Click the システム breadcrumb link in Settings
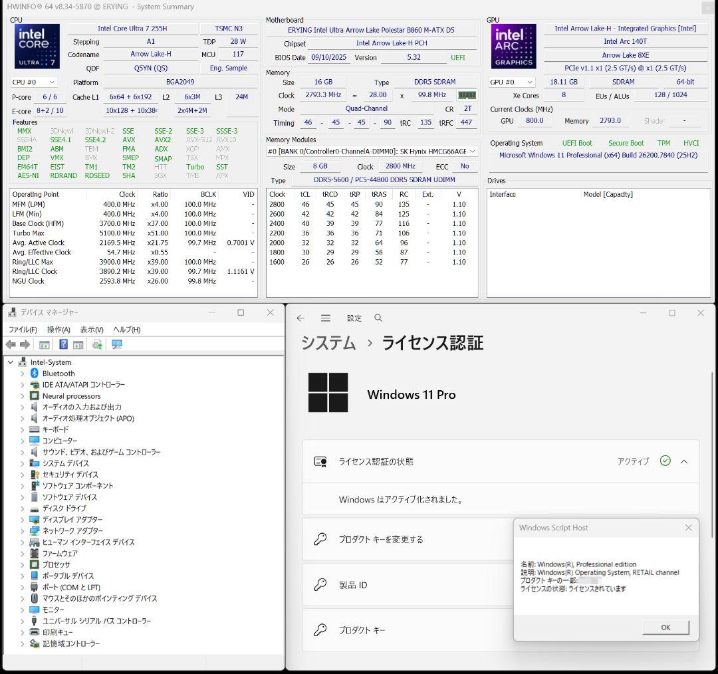This screenshot has height=674, width=718. [328, 342]
